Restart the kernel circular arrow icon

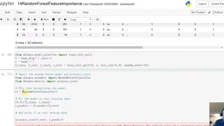(59, 20)
